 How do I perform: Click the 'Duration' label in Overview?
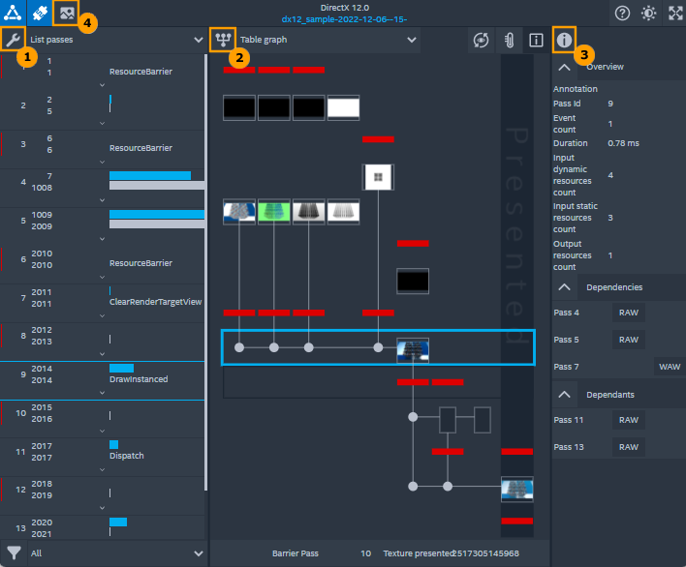(570, 143)
